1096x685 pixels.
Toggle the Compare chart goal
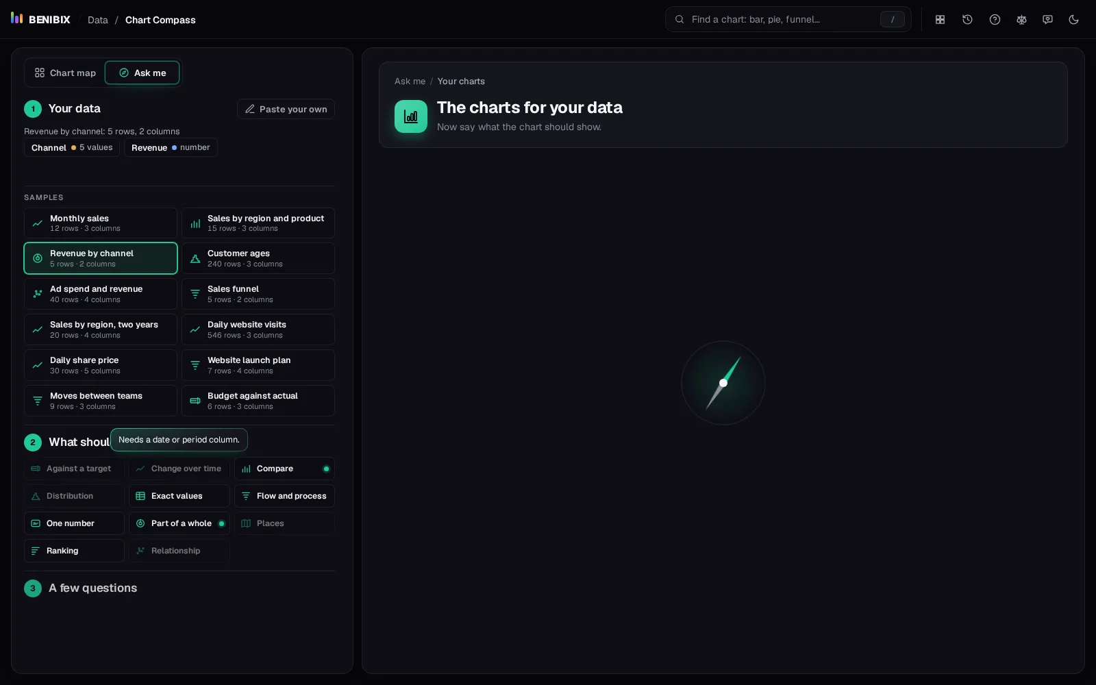(284, 469)
